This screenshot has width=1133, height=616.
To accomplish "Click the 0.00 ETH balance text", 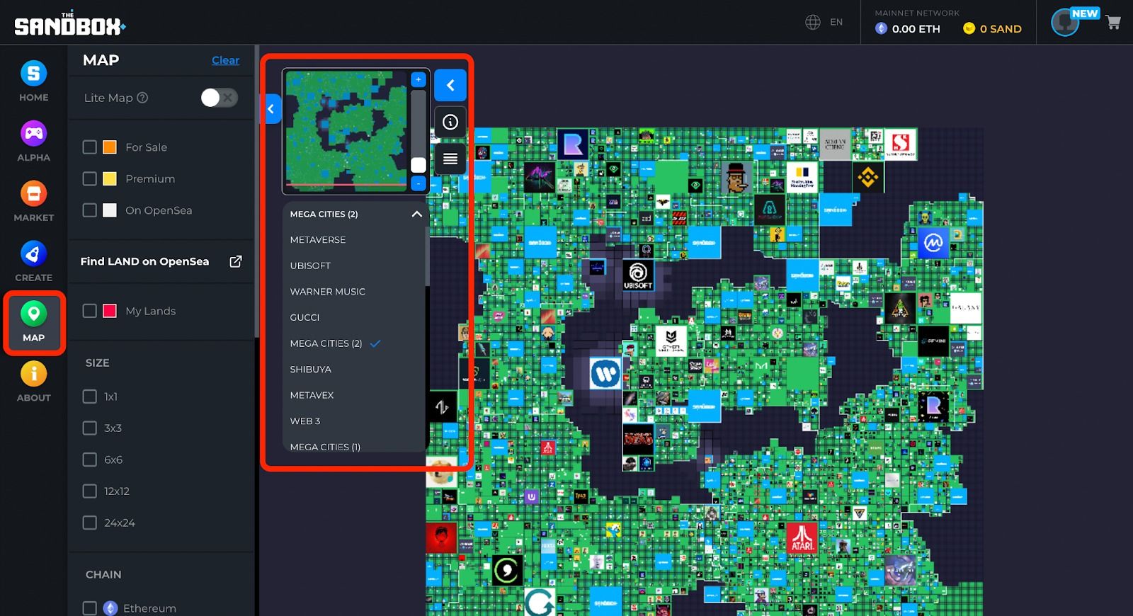I will tap(916, 29).
